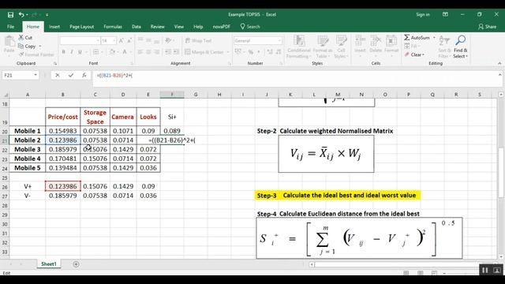
Task: Click the Delete cells icon
Action: point(376,41)
